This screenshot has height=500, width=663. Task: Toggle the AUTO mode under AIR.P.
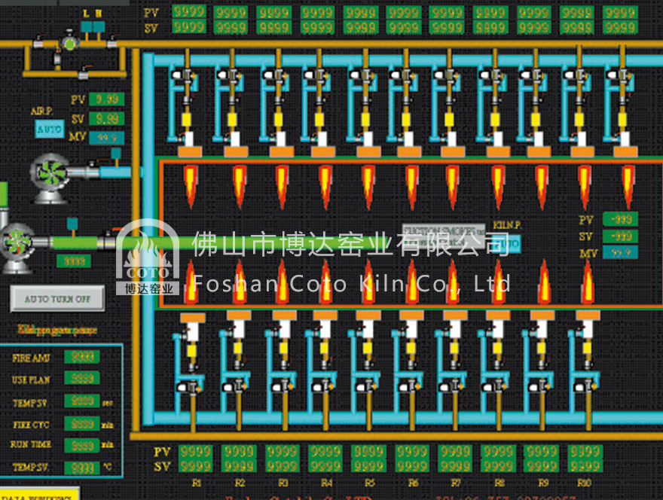50,129
